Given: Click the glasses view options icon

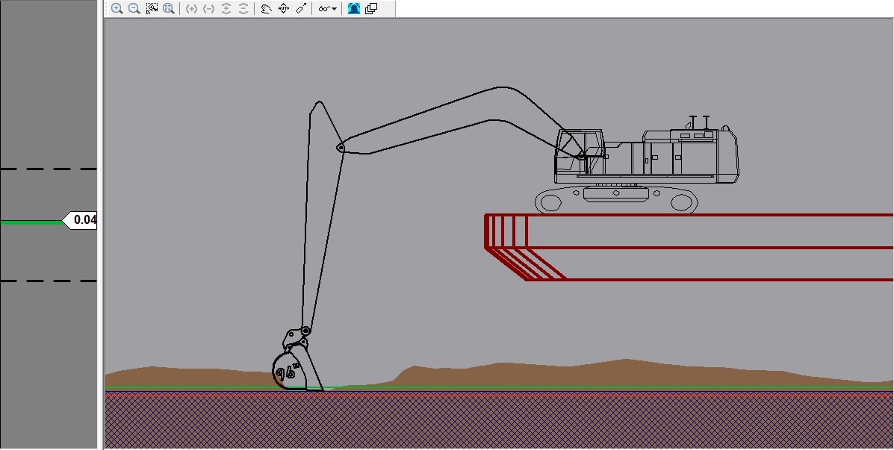Looking at the screenshot, I should pyautogui.click(x=324, y=8).
